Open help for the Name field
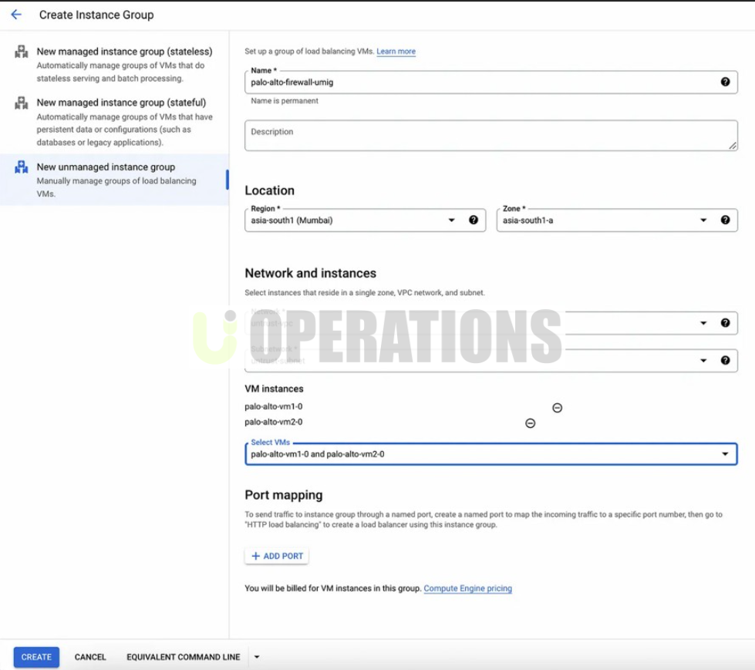The image size is (755, 670). click(x=725, y=82)
